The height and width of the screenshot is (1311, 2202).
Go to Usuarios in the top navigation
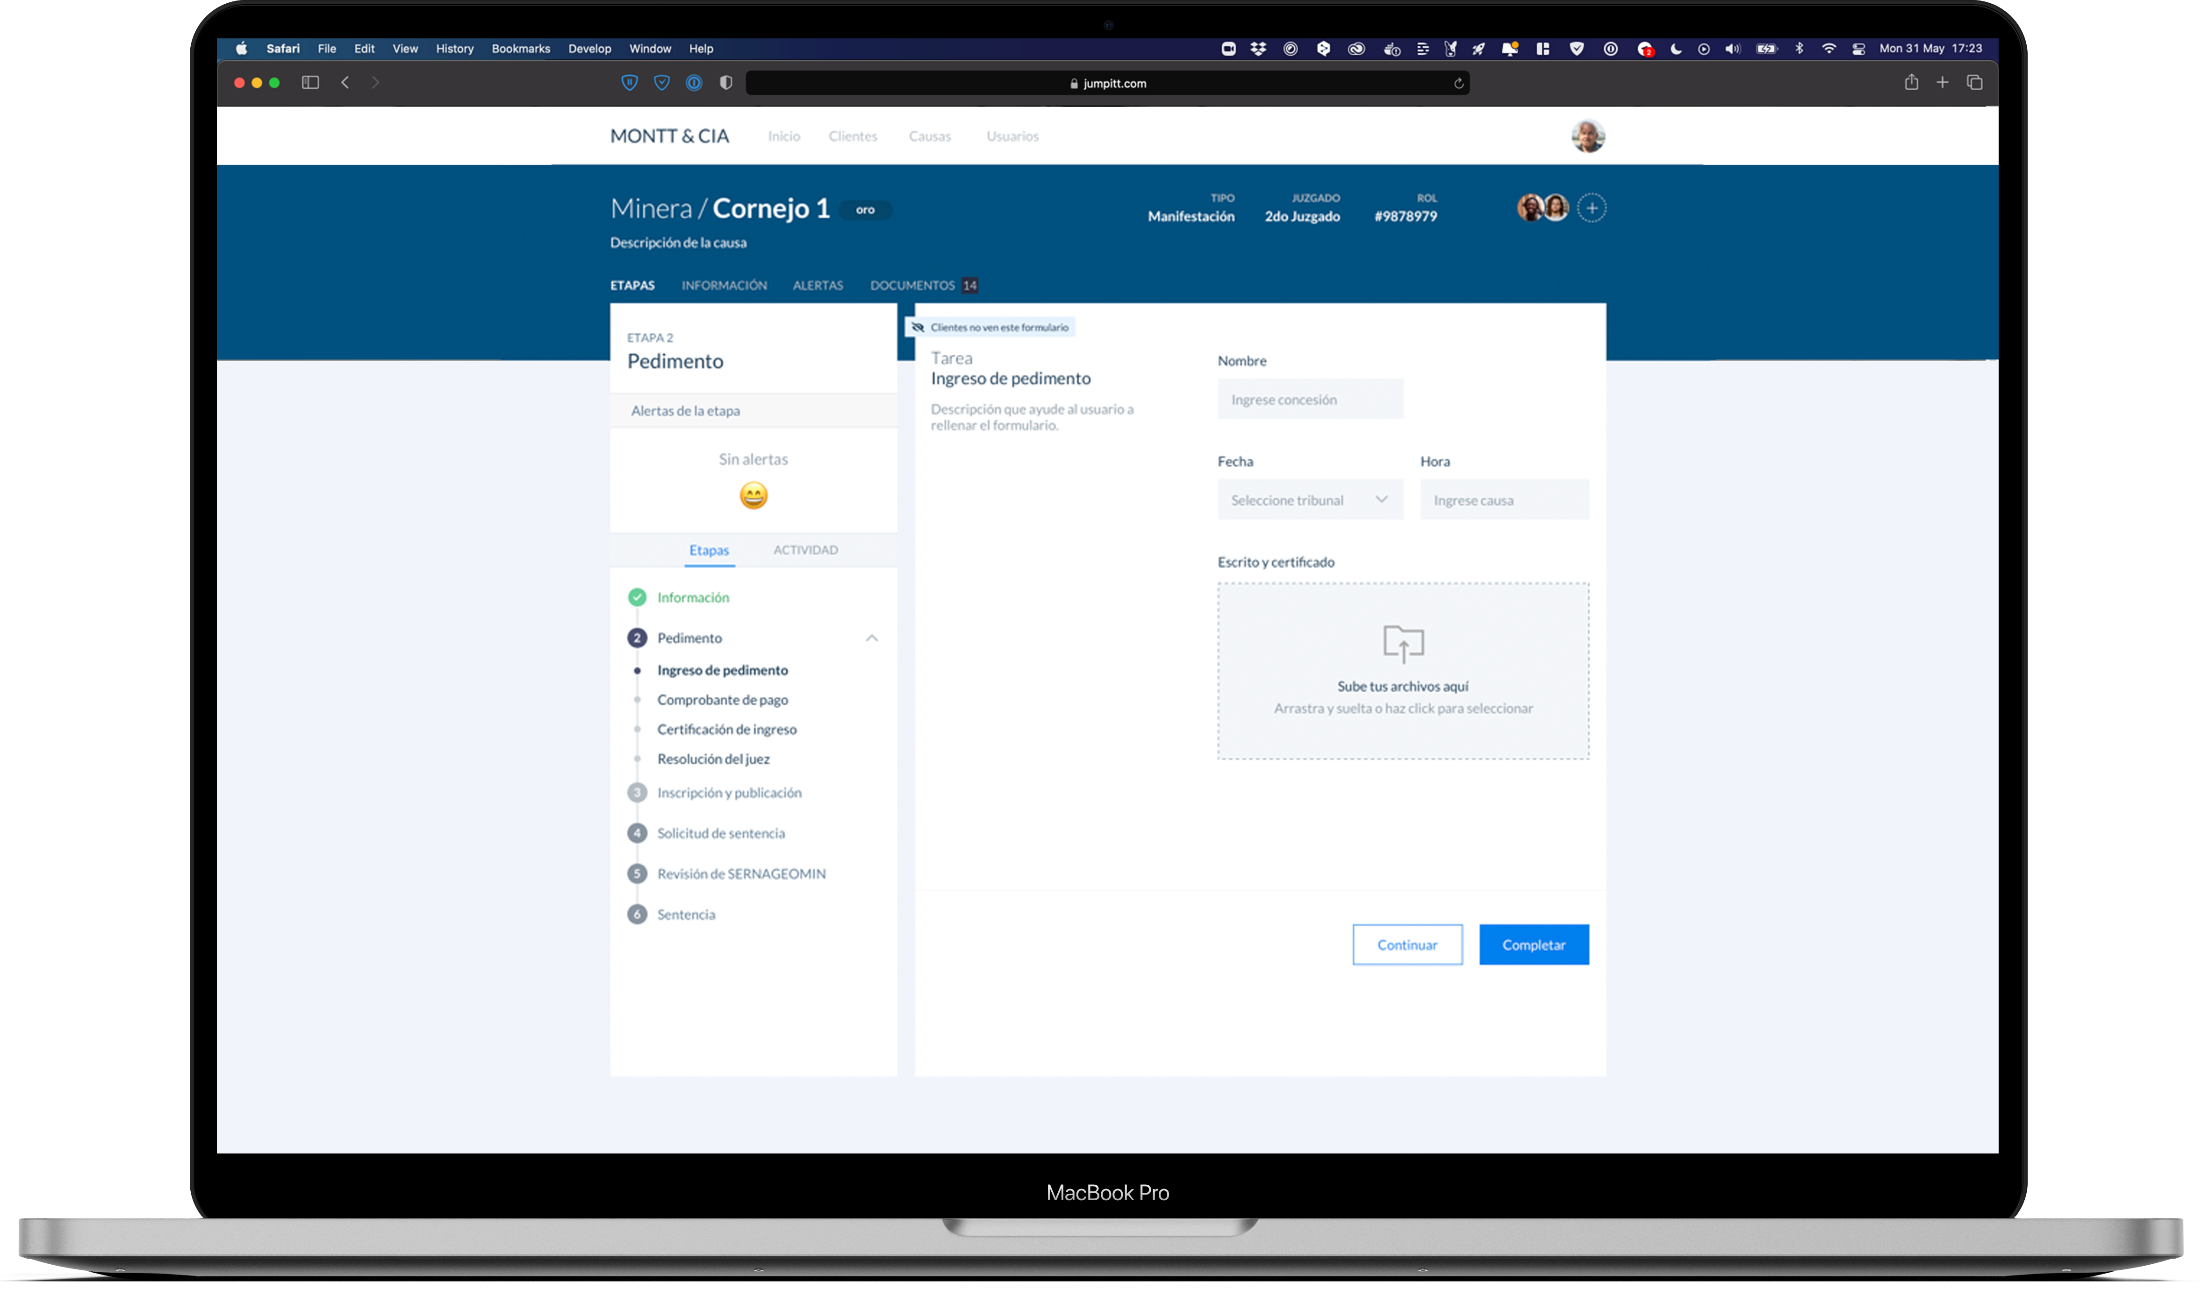point(1011,136)
